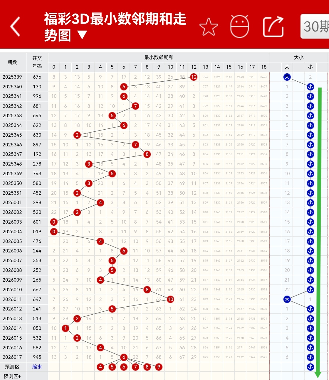Click the 开奖号码 column header
The width and height of the screenshot is (329, 380).
[37, 62]
